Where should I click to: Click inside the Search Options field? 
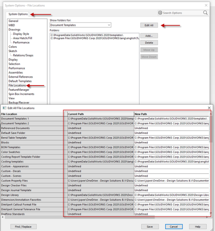[x=182, y=13]
